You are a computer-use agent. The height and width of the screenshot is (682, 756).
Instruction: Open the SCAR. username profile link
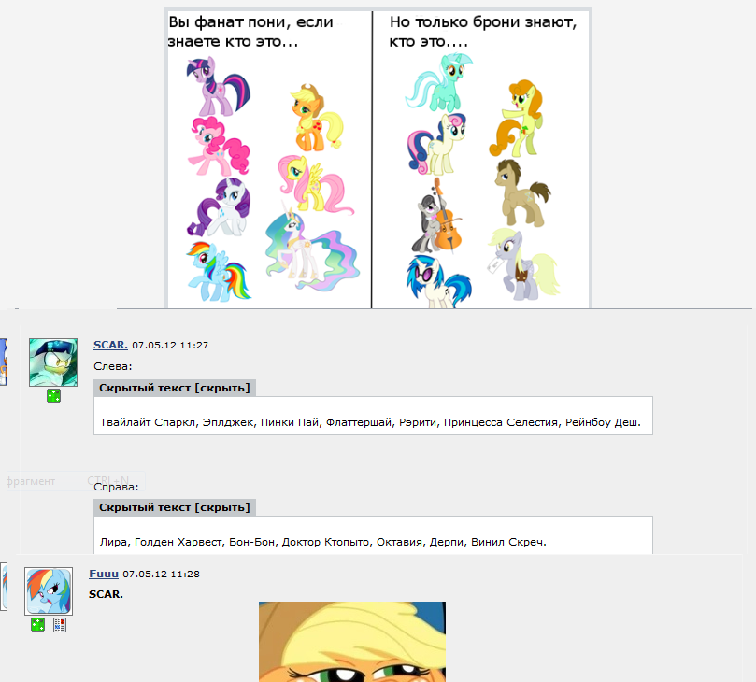tap(110, 345)
